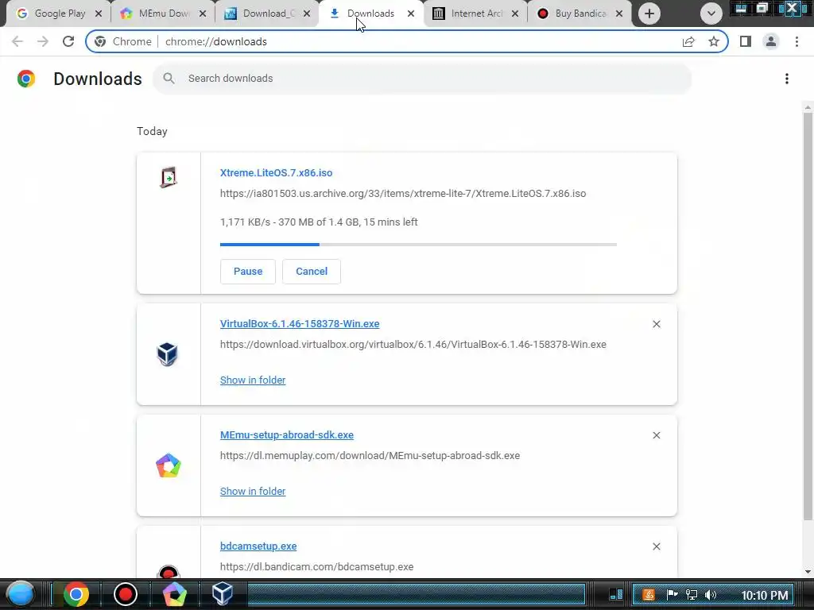Click the VirtualBox cube file icon

(x=167, y=354)
